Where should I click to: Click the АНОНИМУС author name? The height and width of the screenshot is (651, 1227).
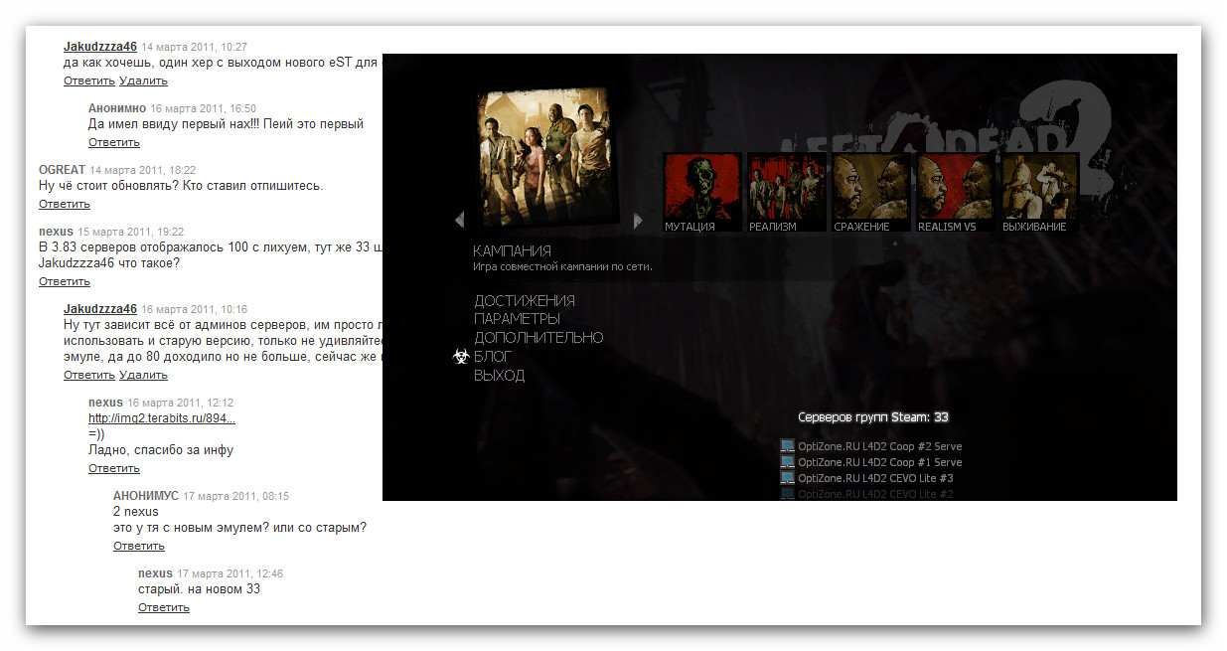146,496
